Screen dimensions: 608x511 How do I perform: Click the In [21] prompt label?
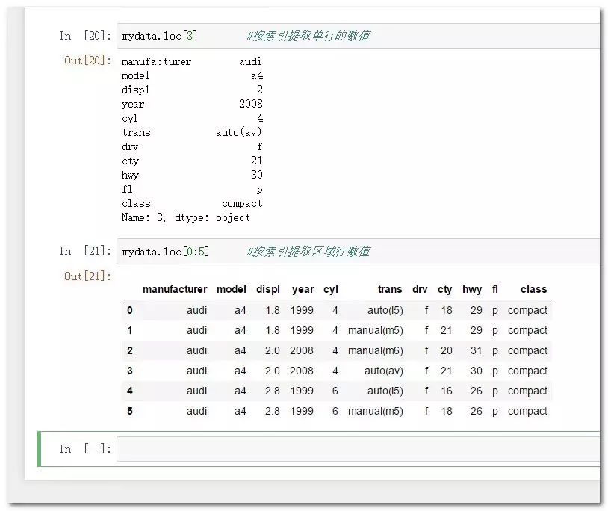85,251
